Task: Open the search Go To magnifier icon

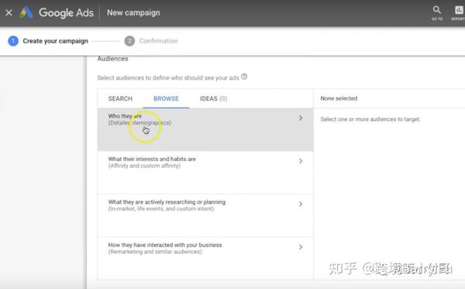Action: pyautogui.click(x=437, y=10)
